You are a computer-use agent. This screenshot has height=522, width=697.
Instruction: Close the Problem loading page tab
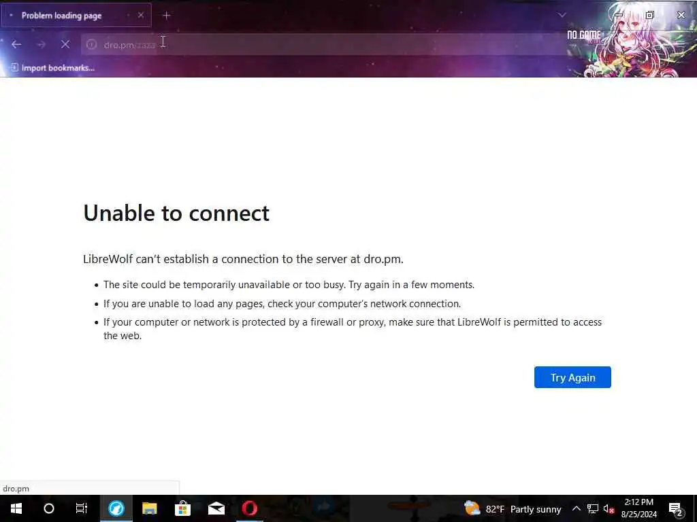140,15
